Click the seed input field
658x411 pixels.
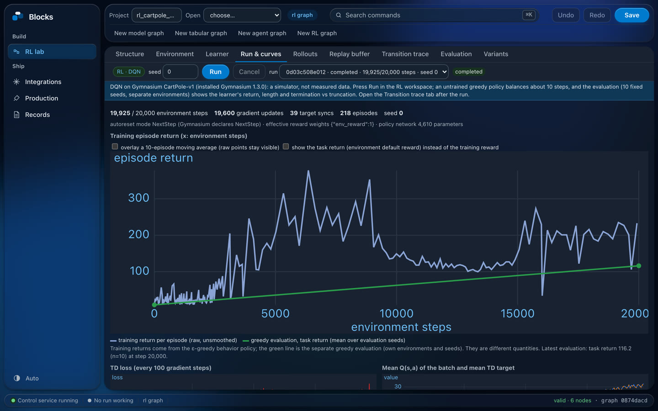[180, 72]
